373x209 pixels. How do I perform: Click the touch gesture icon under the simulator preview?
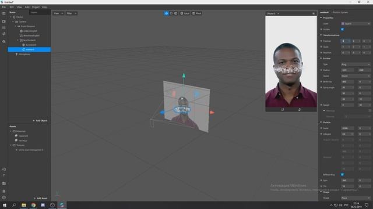[300, 110]
